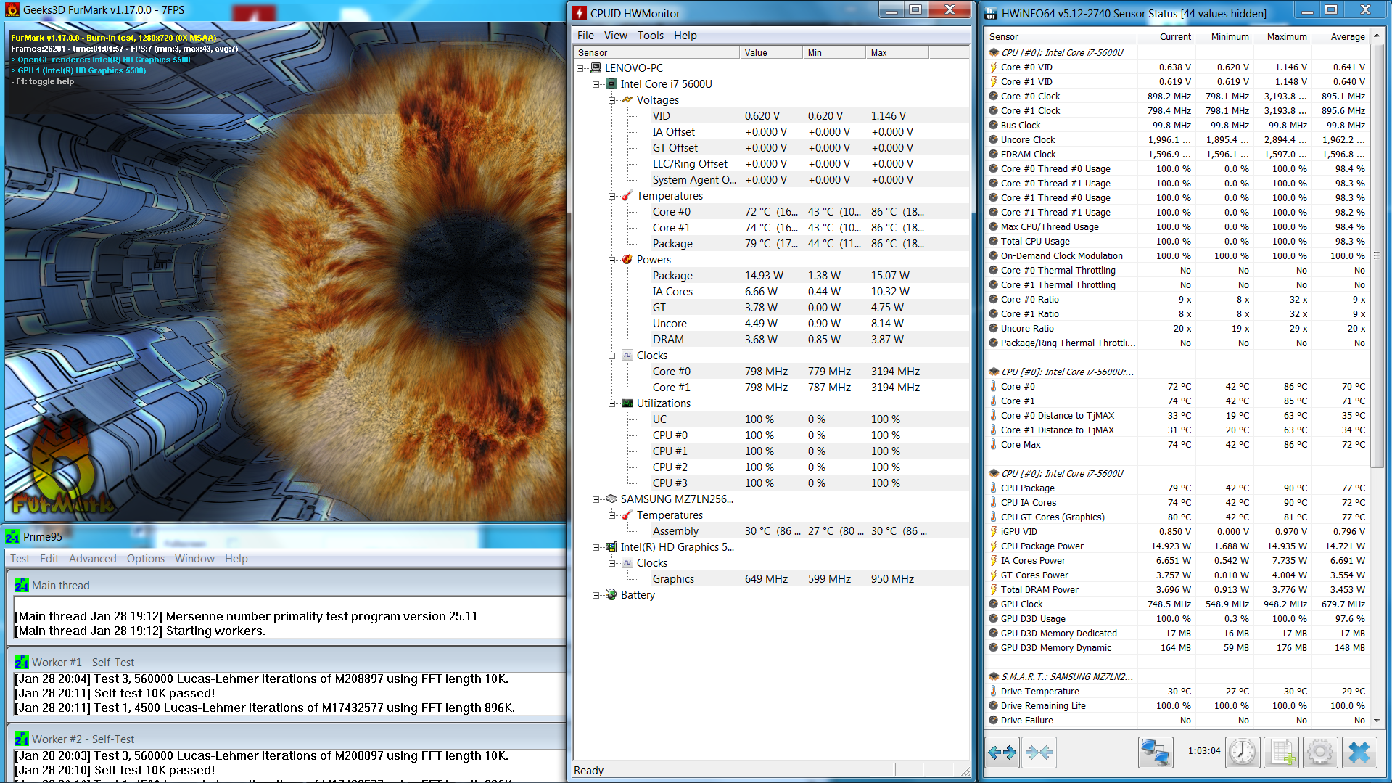The height and width of the screenshot is (783, 1392).
Task: Click the Prime95 title bar icon
Action: (12, 537)
